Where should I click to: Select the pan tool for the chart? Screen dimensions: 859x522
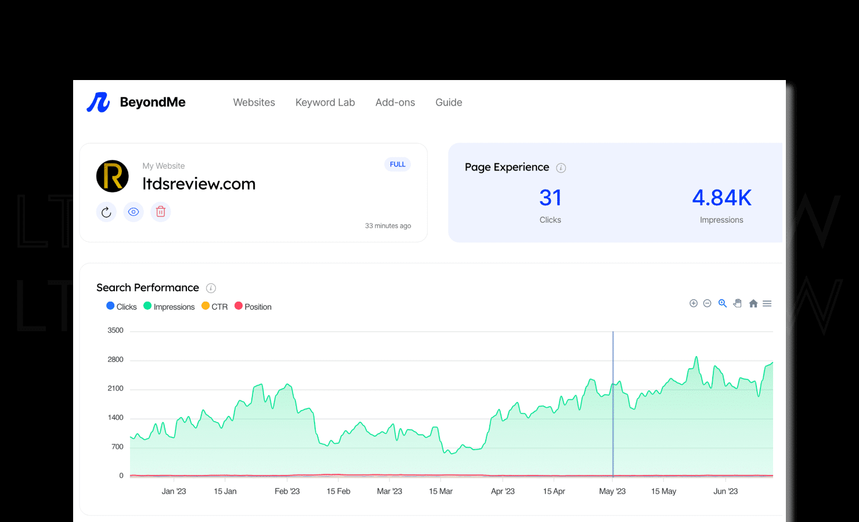click(x=737, y=303)
